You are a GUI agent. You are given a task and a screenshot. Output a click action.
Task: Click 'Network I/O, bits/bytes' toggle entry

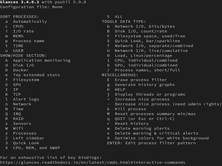click(x=144, y=27)
